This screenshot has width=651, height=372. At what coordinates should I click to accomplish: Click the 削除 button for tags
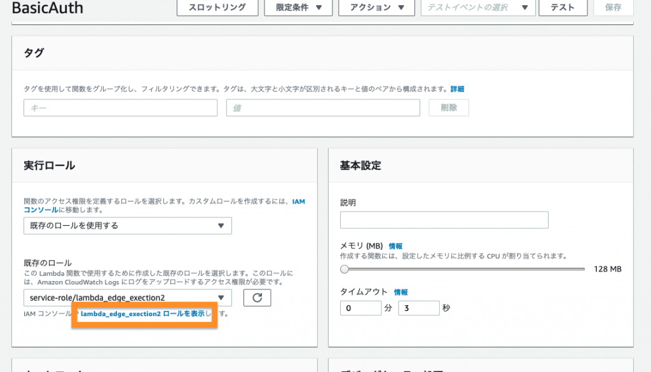click(449, 108)
